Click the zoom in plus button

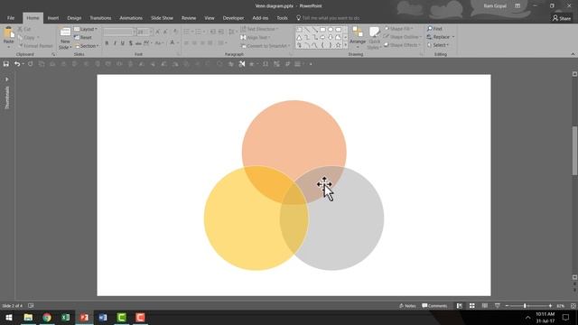550,306
